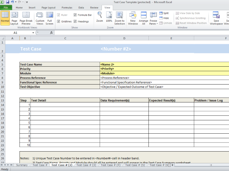Open the Formulas ribbon tab
This screenshot has height=171, width=229.
pyautogui.click(x=67, y=8)
